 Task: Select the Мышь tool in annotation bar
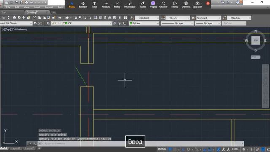coord(72,5)
